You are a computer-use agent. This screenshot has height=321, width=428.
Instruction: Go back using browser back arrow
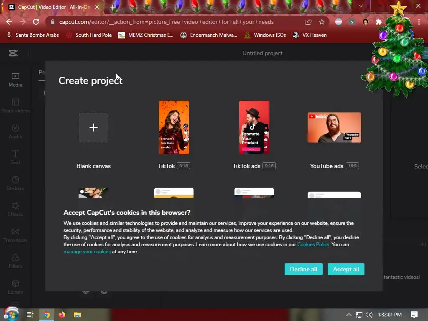(9, 22)
